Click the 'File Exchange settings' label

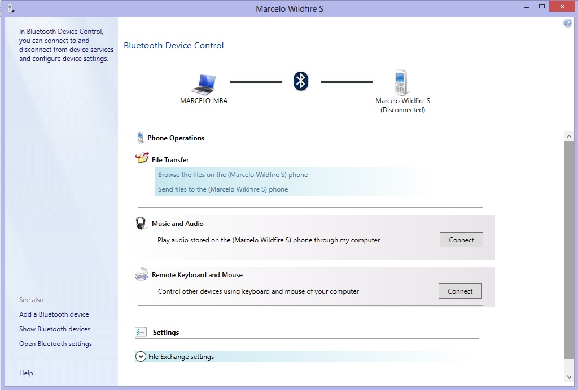pyautogui.click(x=181, y=357)
